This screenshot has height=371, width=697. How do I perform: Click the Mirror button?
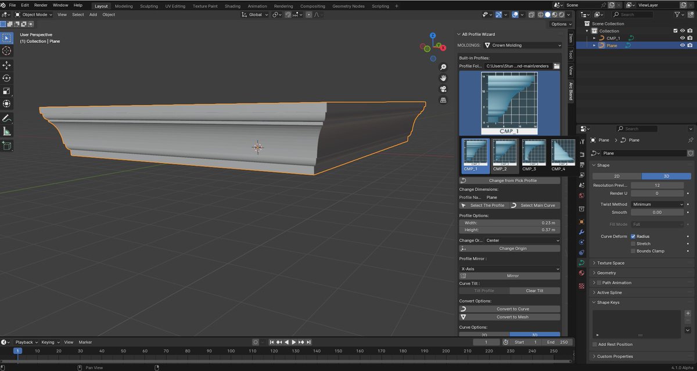510,276
